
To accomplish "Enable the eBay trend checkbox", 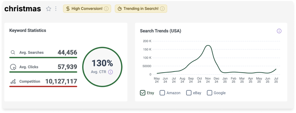I will (x=189, y=93).
